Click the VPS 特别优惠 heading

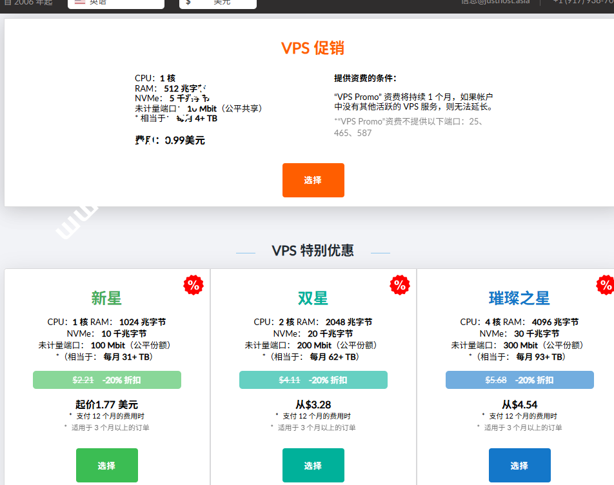click(313, 251)
